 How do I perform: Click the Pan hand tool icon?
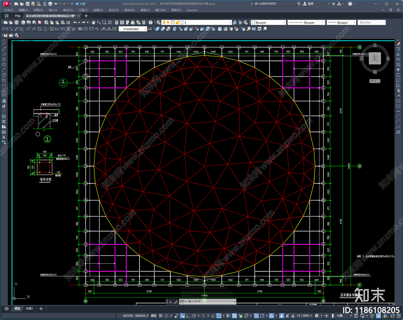click(x=93, y=22)
